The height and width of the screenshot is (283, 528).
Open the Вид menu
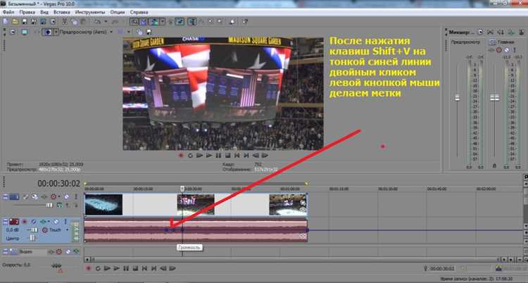[44, 12]
